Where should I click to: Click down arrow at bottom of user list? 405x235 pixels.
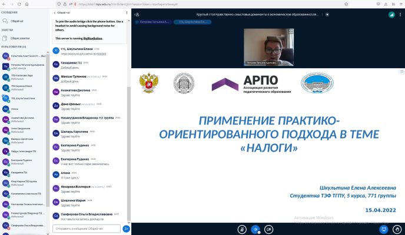pos(48,233)
